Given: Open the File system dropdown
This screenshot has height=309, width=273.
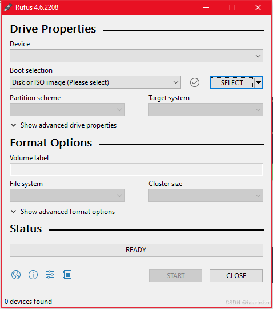Looking at the screenshot, I should click(x=67, y=195).
